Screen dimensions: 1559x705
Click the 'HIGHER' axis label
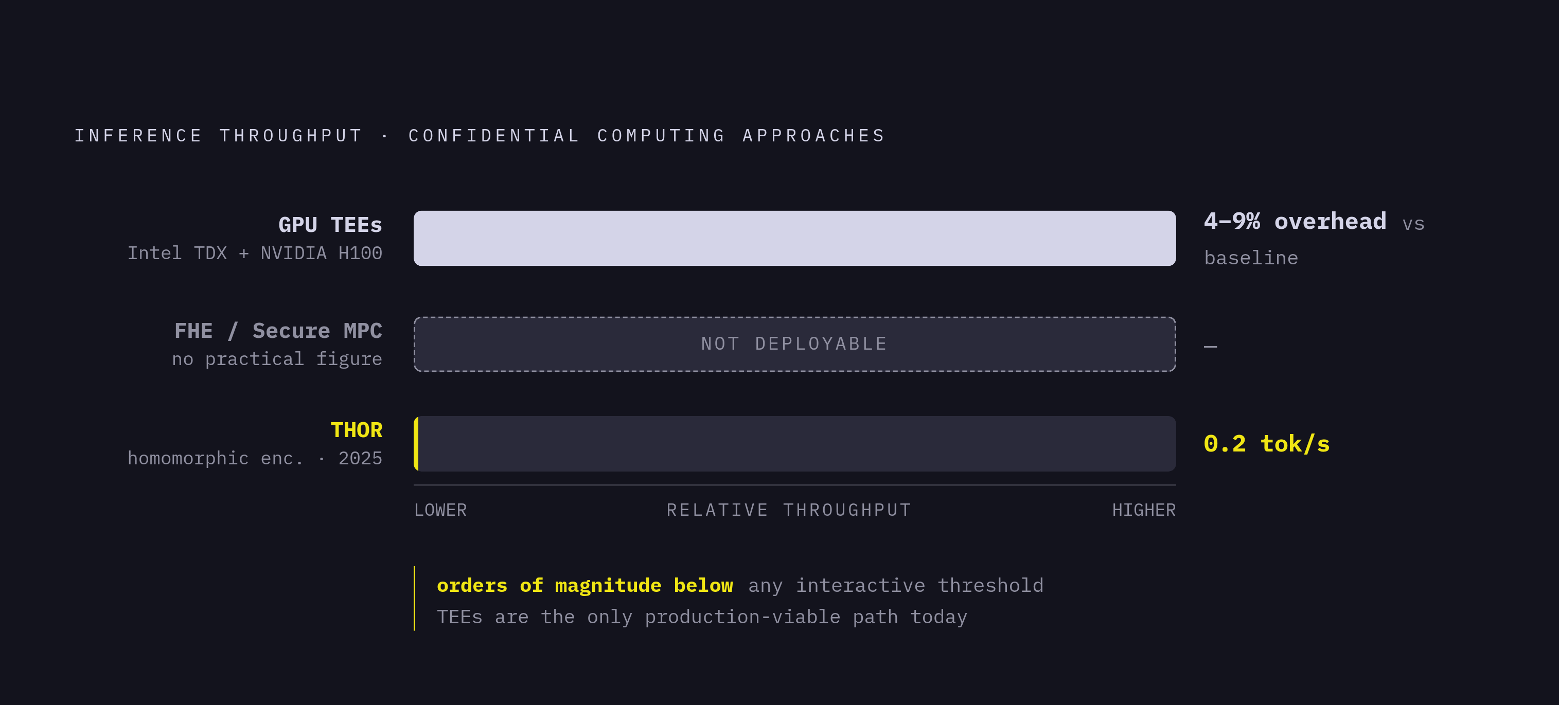1144,510
